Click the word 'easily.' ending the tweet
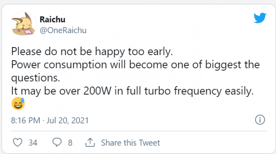Viewport: 276px width, 154px height. pyautogui.click(x=239, y=91)
